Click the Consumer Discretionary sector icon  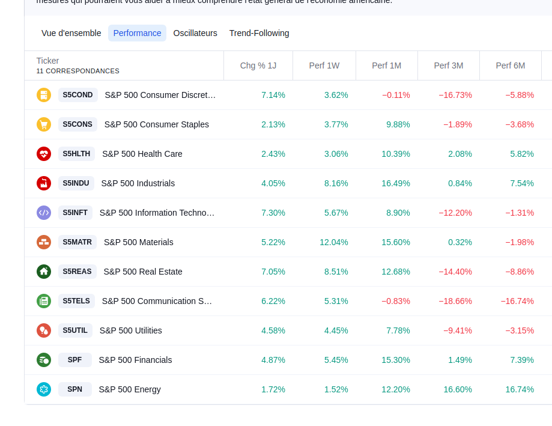click(44, 95)
